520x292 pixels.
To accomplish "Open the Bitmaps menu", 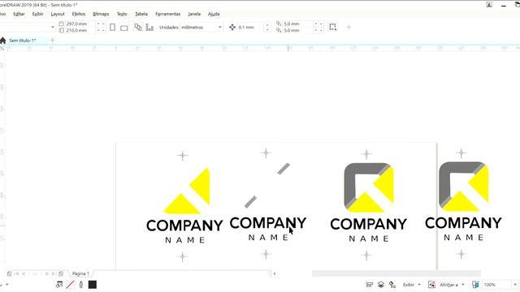I will click(x=101, y=14).
